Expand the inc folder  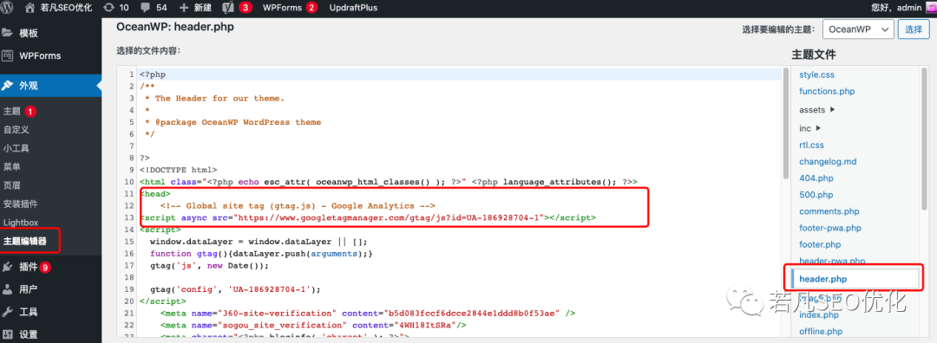tap(810, 128)
